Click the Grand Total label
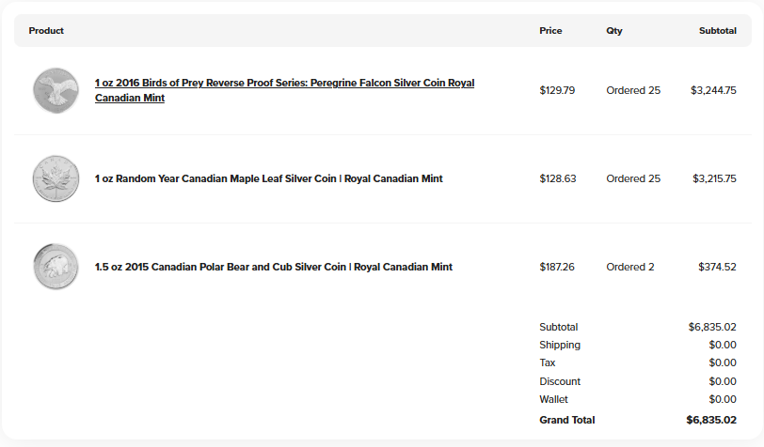 pyautogui.click(x=566, y=420)
